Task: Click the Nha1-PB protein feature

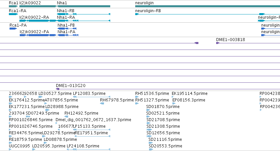Action: [67, 29]
